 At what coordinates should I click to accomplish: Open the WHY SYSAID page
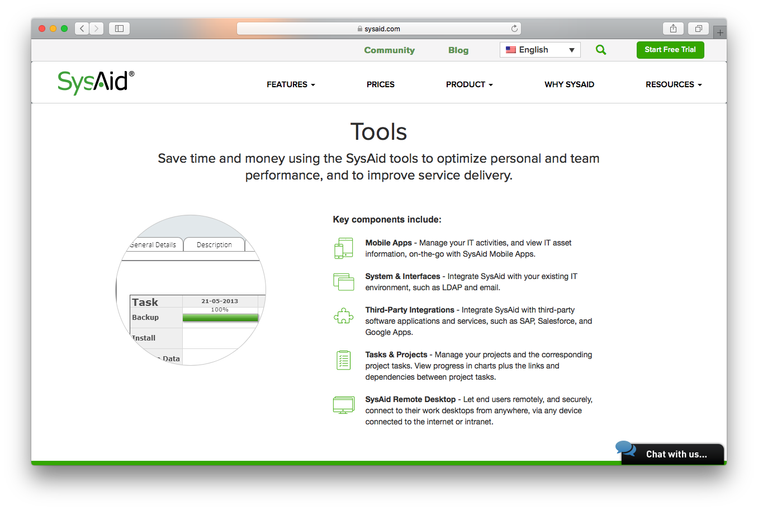coord(570,84)
